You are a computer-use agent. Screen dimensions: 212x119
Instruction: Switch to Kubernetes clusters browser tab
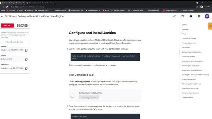tap(39, 3)
